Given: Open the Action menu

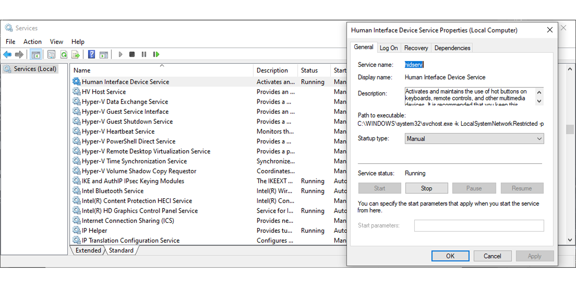Looking at the screenshot, I should [x=33, y=42].
